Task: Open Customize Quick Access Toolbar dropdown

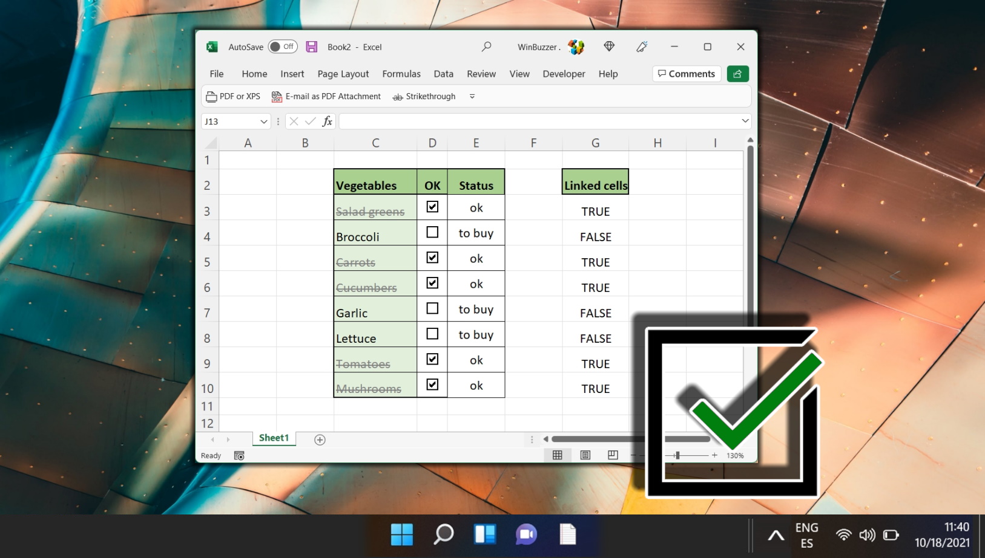Action: [x=472, y=97]
